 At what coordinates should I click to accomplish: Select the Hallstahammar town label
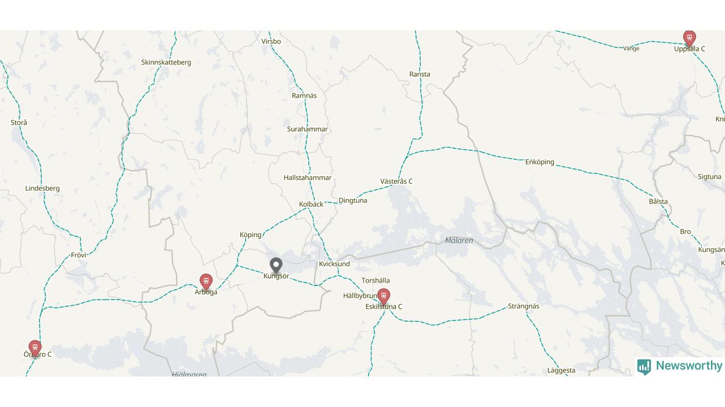pyautogui.click(x=308, y=177)
